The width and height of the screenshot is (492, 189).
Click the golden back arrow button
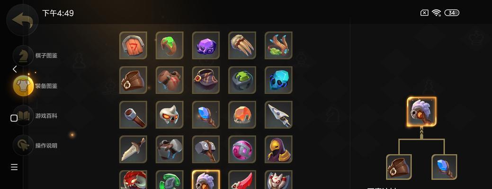[22, 20]
